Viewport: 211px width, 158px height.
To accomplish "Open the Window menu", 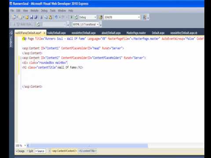I will (x=62, y=11).
